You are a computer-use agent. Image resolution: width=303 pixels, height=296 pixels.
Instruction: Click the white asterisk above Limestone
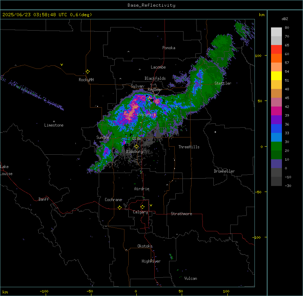click(x=54, y=121)
